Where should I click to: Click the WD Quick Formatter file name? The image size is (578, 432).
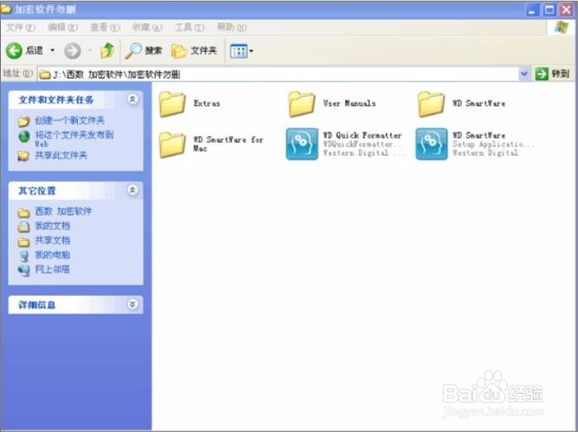point(362,135)
